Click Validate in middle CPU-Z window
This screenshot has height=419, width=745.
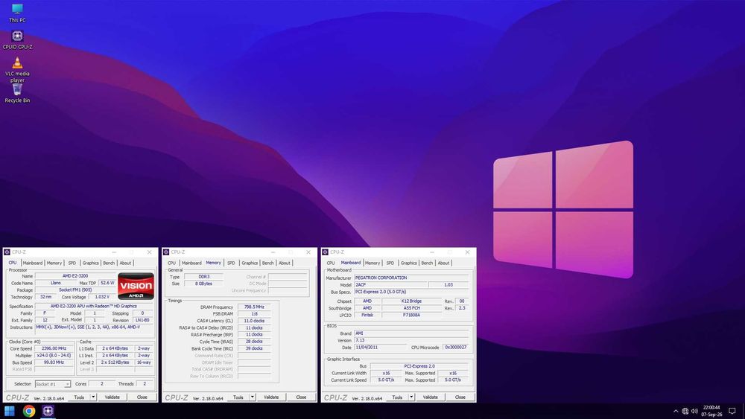[x=271, y=397]
